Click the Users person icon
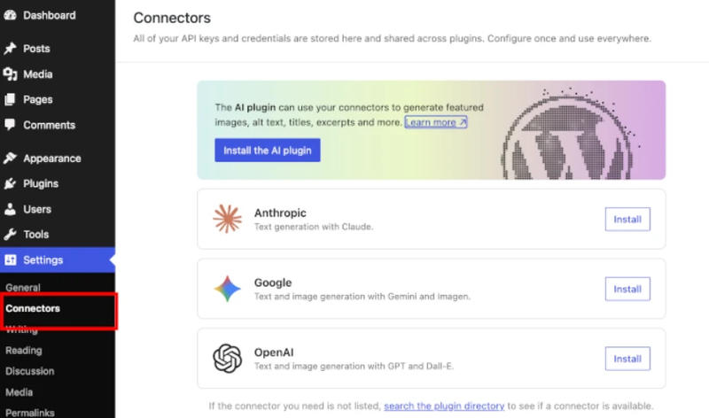The image size is (709, 418). pos(10,209)
